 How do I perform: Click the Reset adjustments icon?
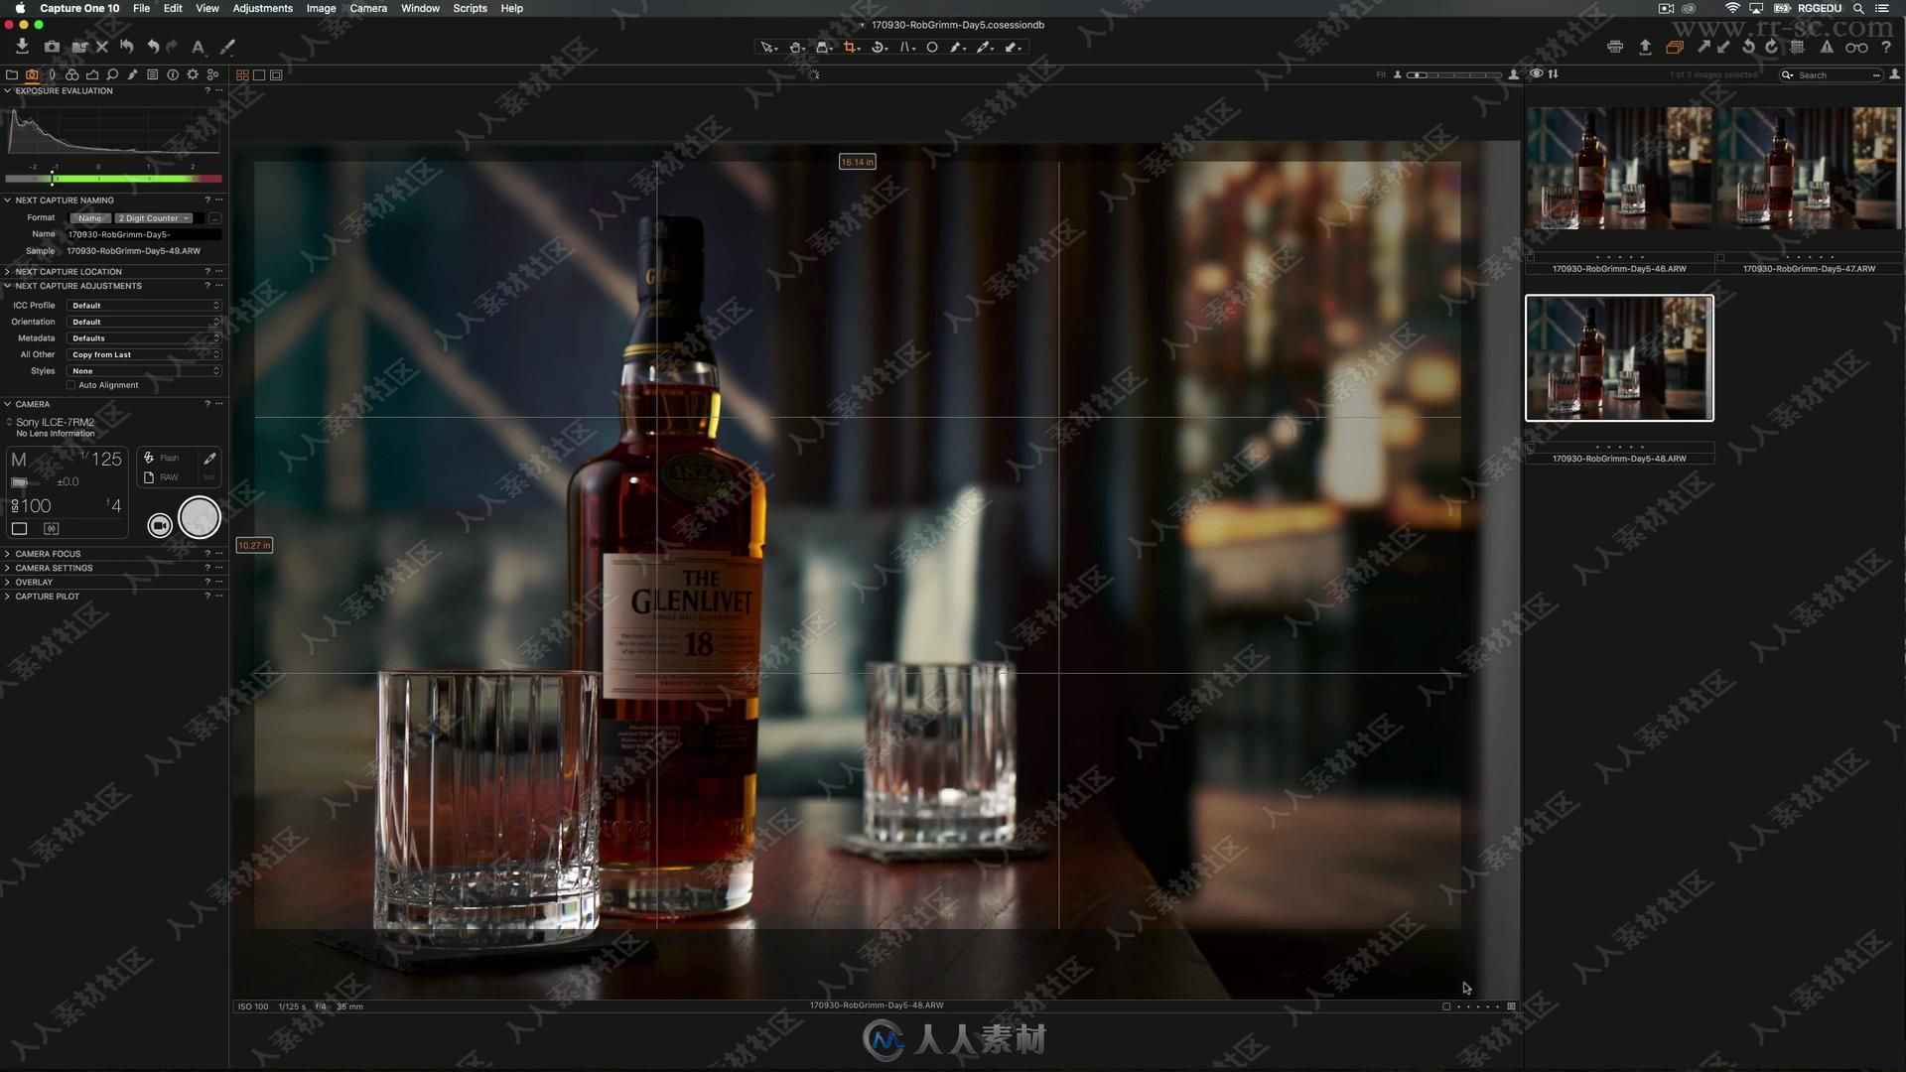pyautogui.click(x=127, y=47)
